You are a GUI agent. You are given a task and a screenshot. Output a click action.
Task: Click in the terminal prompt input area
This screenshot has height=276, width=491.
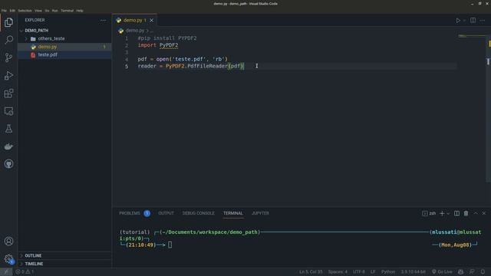170,245
